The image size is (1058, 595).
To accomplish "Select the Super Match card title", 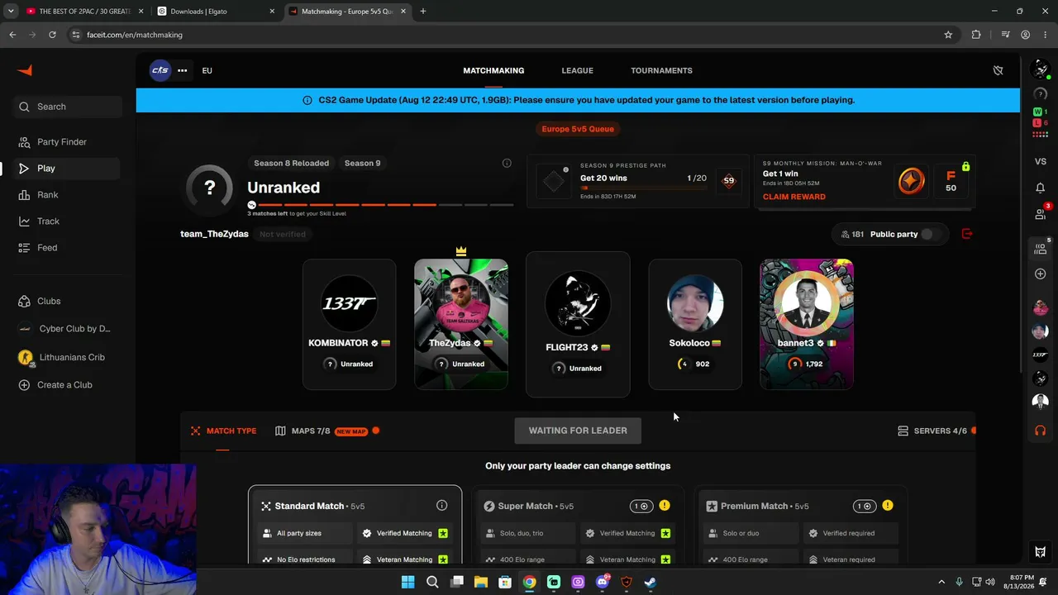I will [x=525, y=506].
